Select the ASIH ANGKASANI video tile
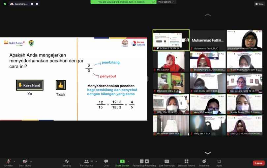The height and width of the screenshot is (168, 267). coord(245,62)
